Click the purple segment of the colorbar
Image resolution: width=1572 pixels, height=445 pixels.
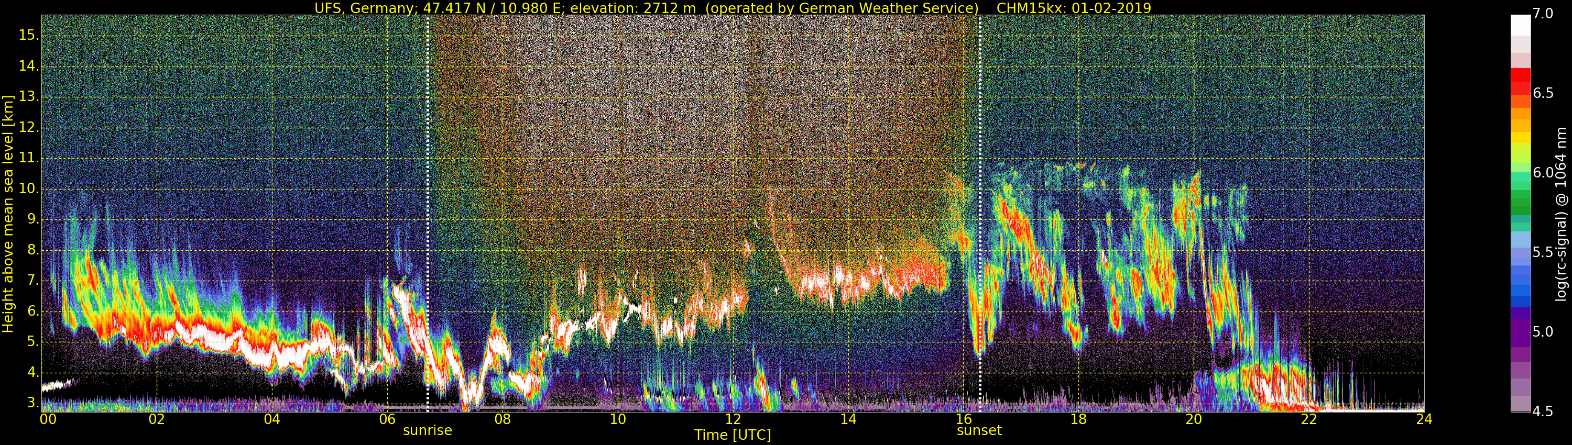click(x=1521, y=333)
